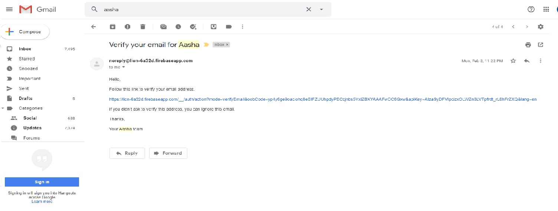The image size is (558, 211).
Task: Delete this email with trash icon
Action: [x=143, y=27]
